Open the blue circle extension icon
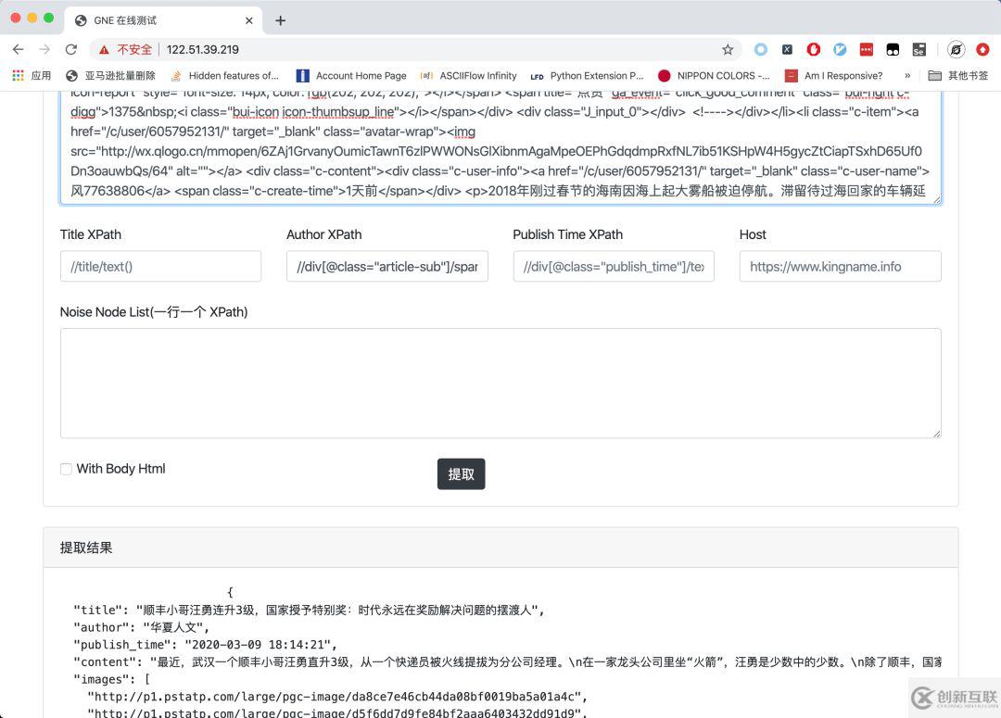Screen dimensions: 1001x718 pos(760,49)
